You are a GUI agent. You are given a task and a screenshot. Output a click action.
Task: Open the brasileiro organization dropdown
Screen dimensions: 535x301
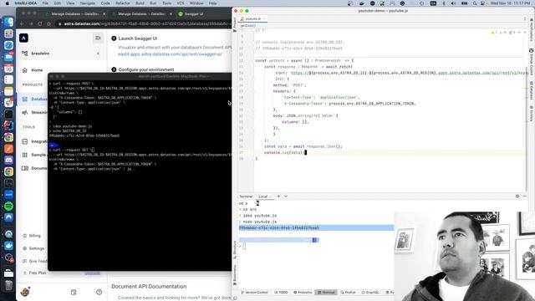click(x=61, y=54)
